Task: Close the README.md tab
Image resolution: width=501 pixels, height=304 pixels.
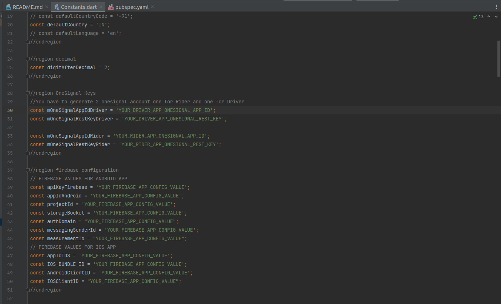Action: [x=47, y=7]
